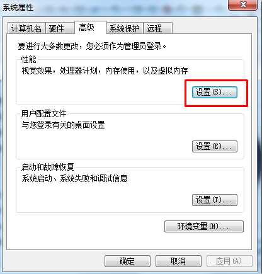Viewport: 262px width, 274px height.
Task: Open performance 设置(S) button
Action: point(215,93)
